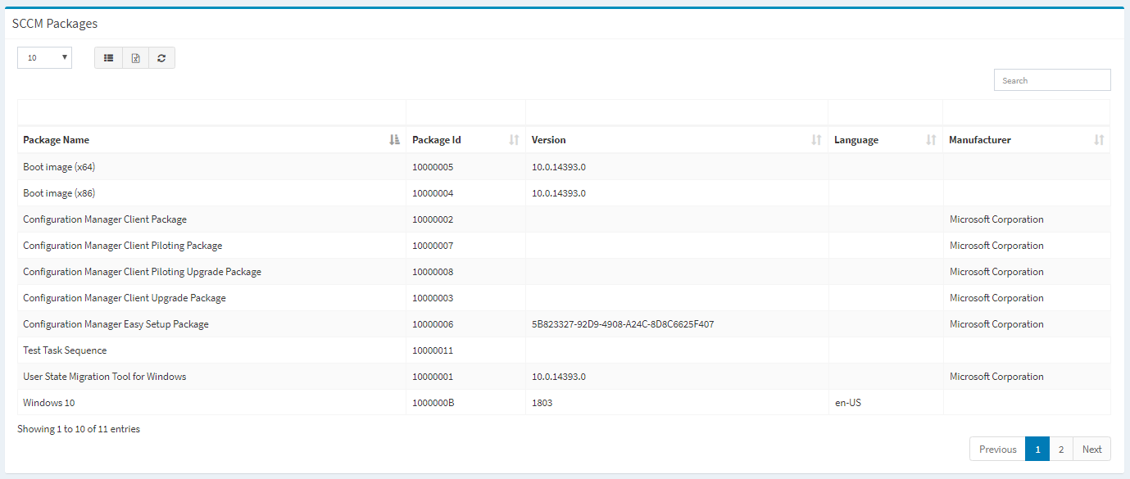Click package id 10000006
Screen dimensions: 1130x479
433,324
